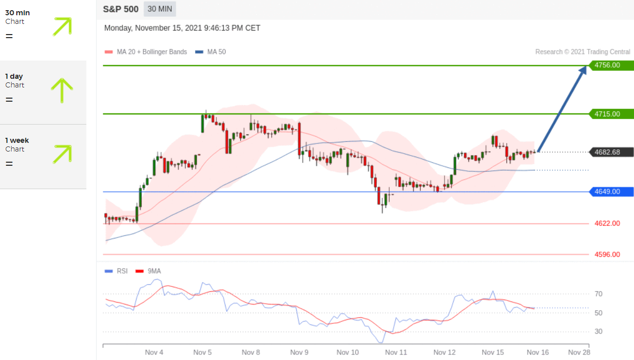Click the RSI 30 level label
The image size is (634, 360).
point(598,332)
